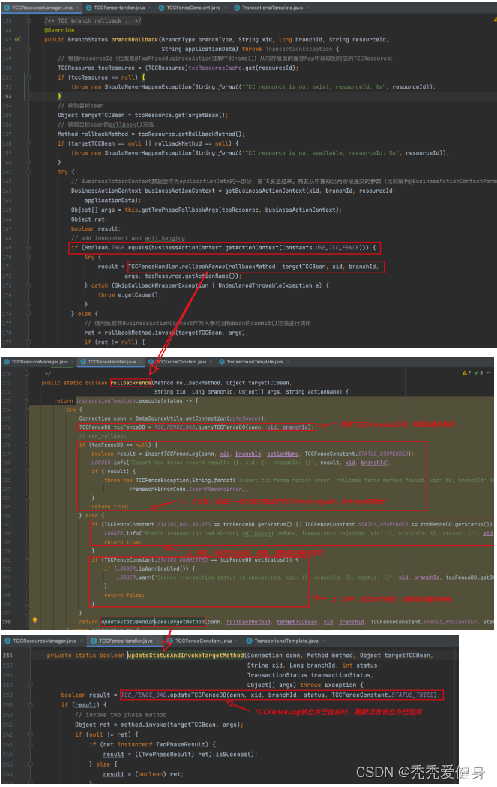Click line number 153 in top editor gutter
The height and width of the screenshot is (787, 497).
(7, 96)
